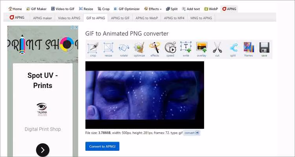Viewport: 295px width, 157px height.
Task: Switch to APNG to MP4 tab
Action: coord(174,18)
